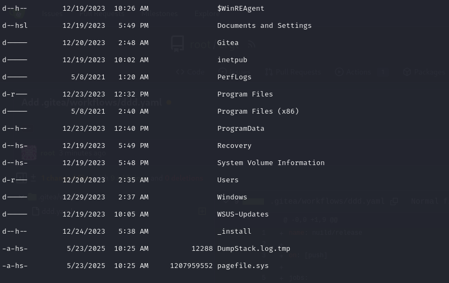Click the Program Files (x86) entry
This screenshot has height=283, width=449.
click(258, 111)
